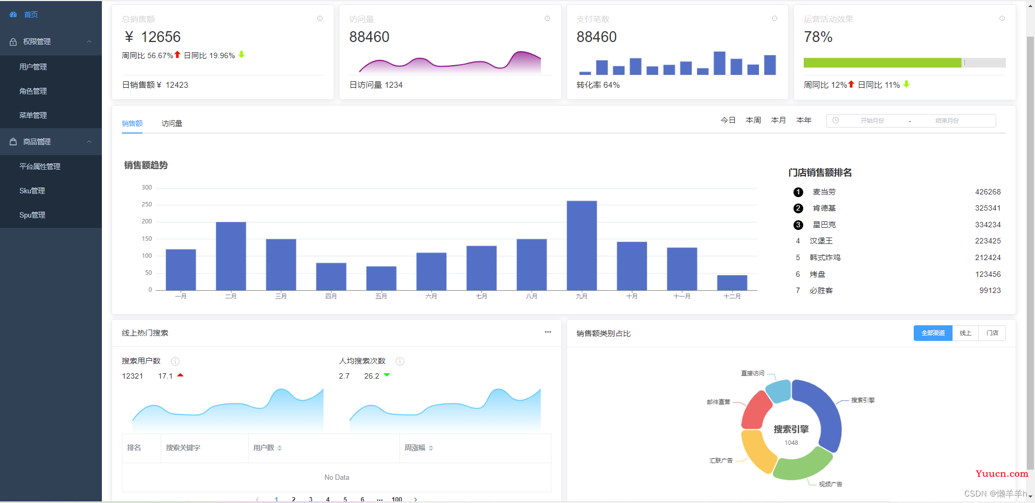The image size is (1035, 503).
Task: Sort the table by 用户数 column
Action: click(x=279, y=448)
